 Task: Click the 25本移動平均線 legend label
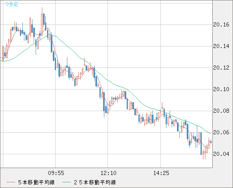(x=95, y=182)
